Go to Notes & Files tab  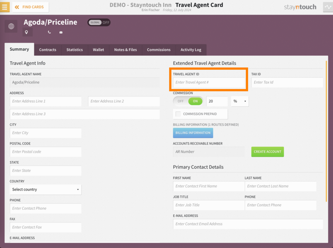pos(126,50)
